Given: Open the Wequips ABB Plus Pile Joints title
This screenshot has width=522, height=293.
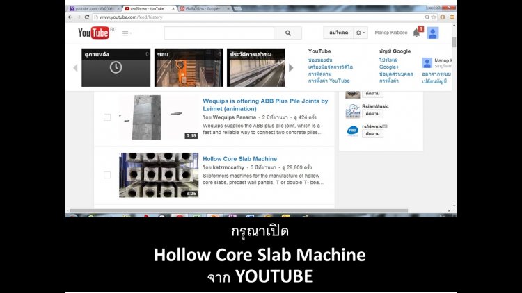Looking at the screenshot, I should coord(265,105).
